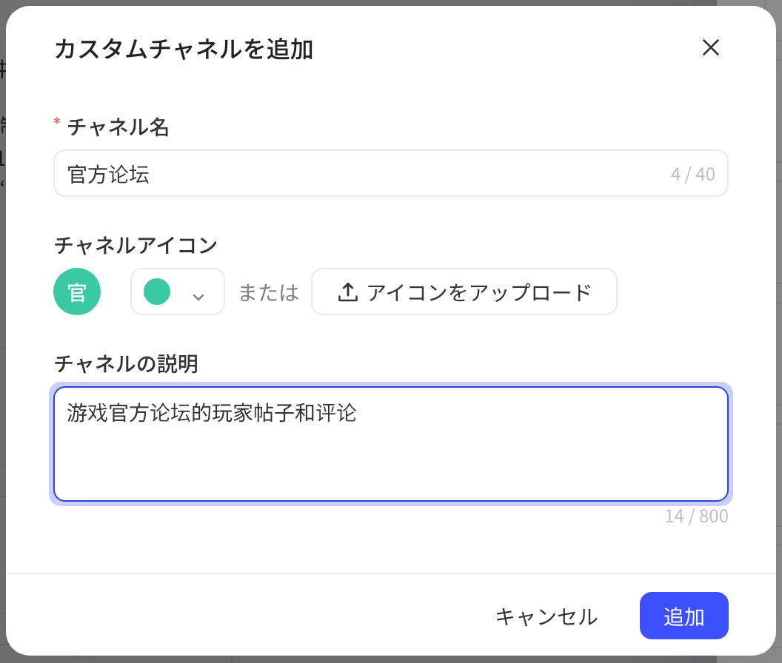Click the blue 追加 button

pyautogui.click(x=684, y=616)
